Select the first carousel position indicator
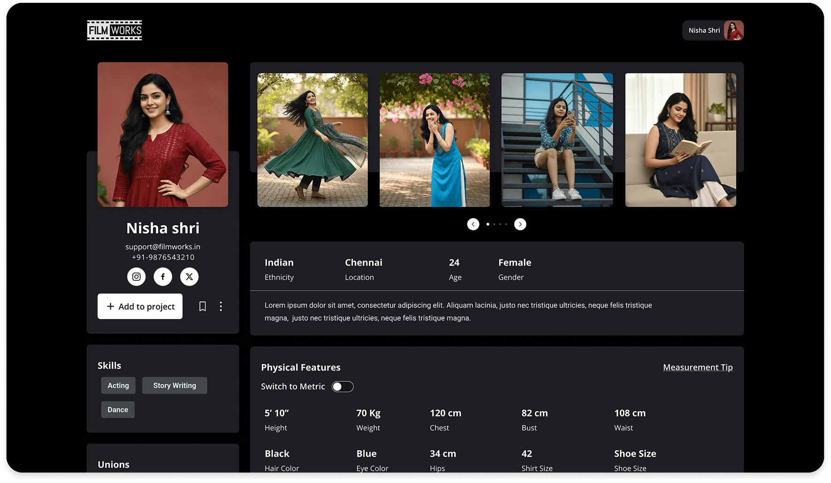Viewport: 831px width, 483px height. pyautogui.click(x=488, y=224)
